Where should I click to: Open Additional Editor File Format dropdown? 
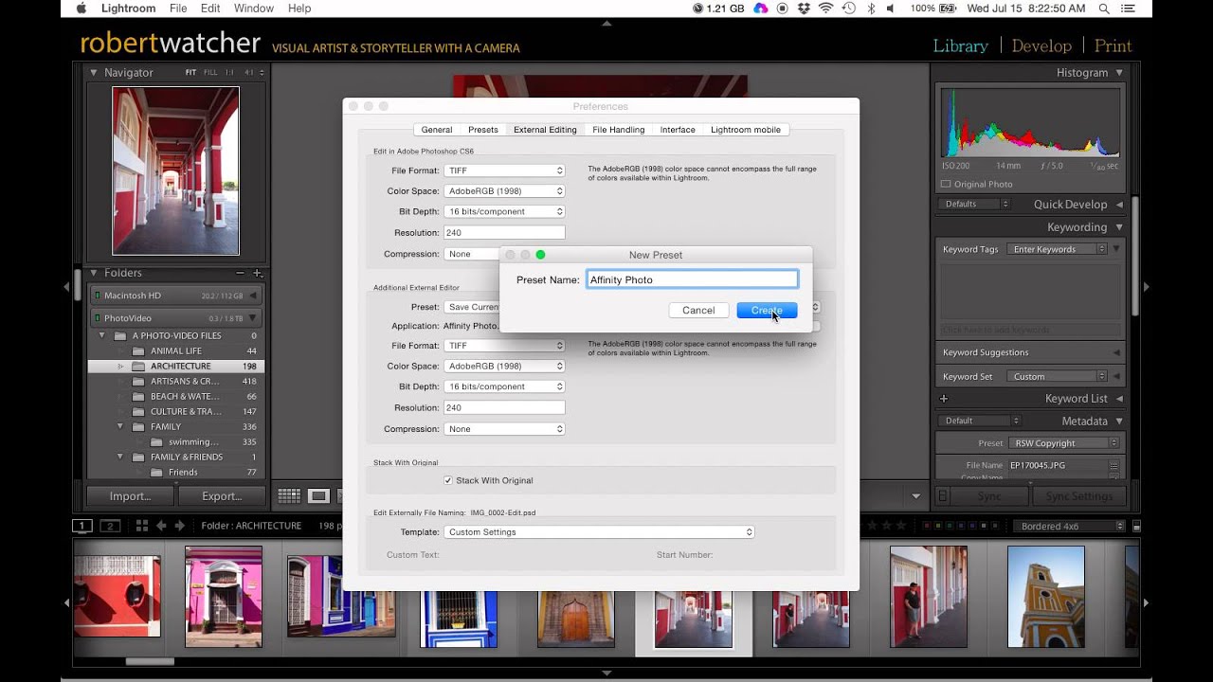pos(504,346)
